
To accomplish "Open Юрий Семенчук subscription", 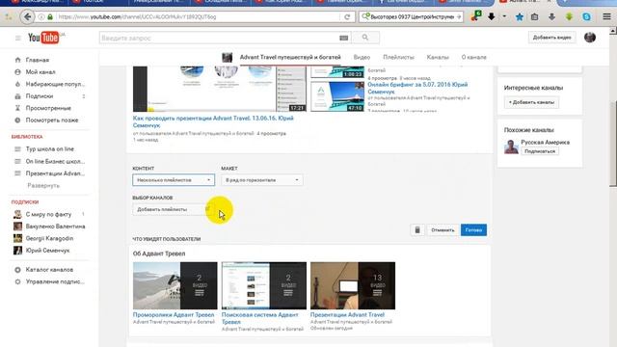I will coord(47,251).
